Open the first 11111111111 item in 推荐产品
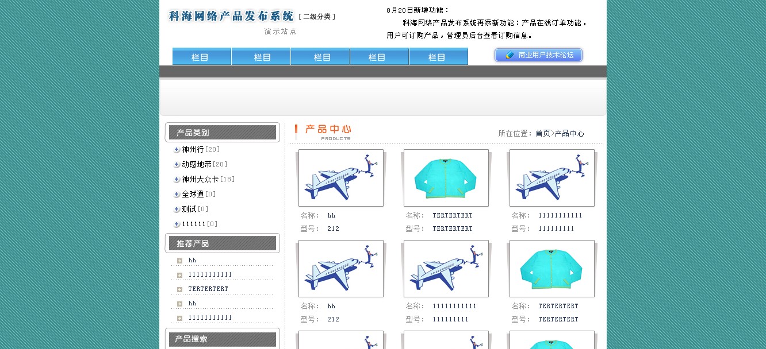Viewport: 766px width, 349px height. [210, 275]
